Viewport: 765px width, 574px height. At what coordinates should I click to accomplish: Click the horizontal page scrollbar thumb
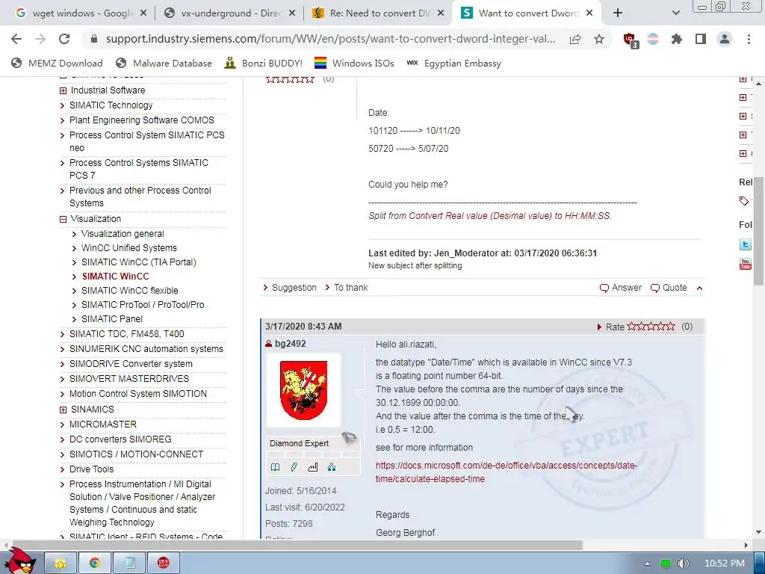point(296,544)
